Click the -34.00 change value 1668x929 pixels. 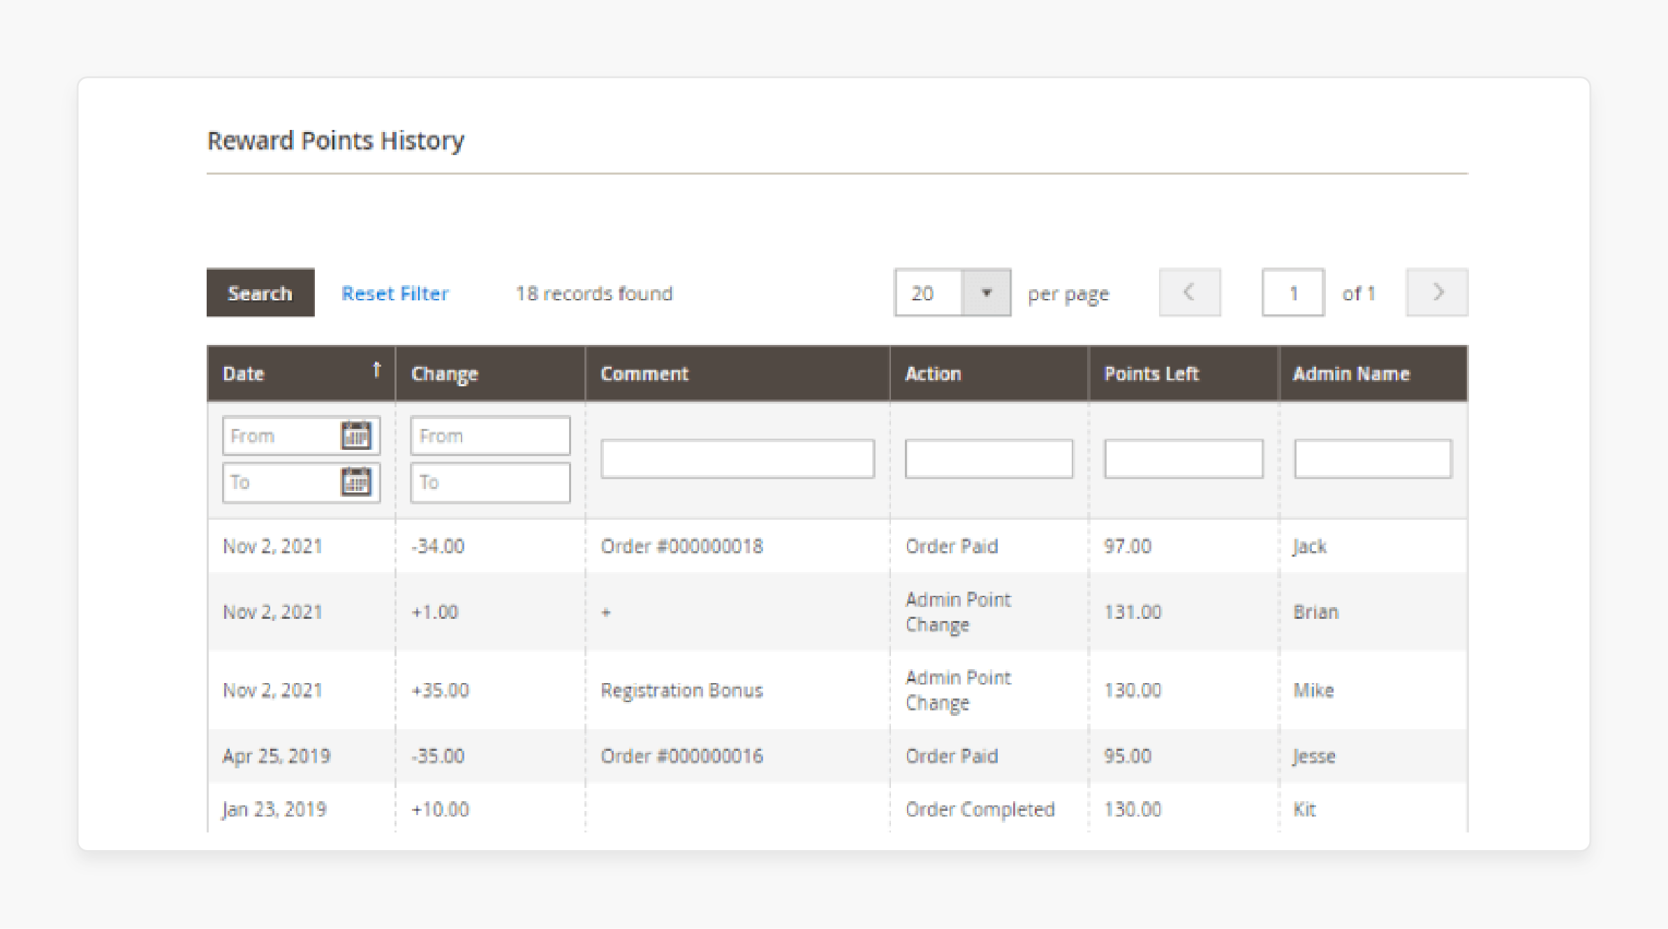(x=438, y=546)
